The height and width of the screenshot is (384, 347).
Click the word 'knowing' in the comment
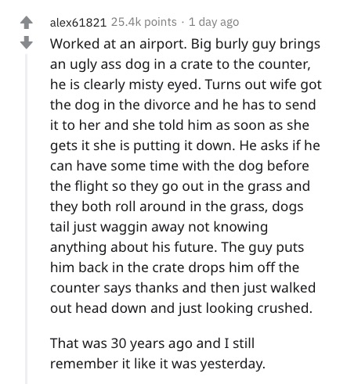point(240,227)
